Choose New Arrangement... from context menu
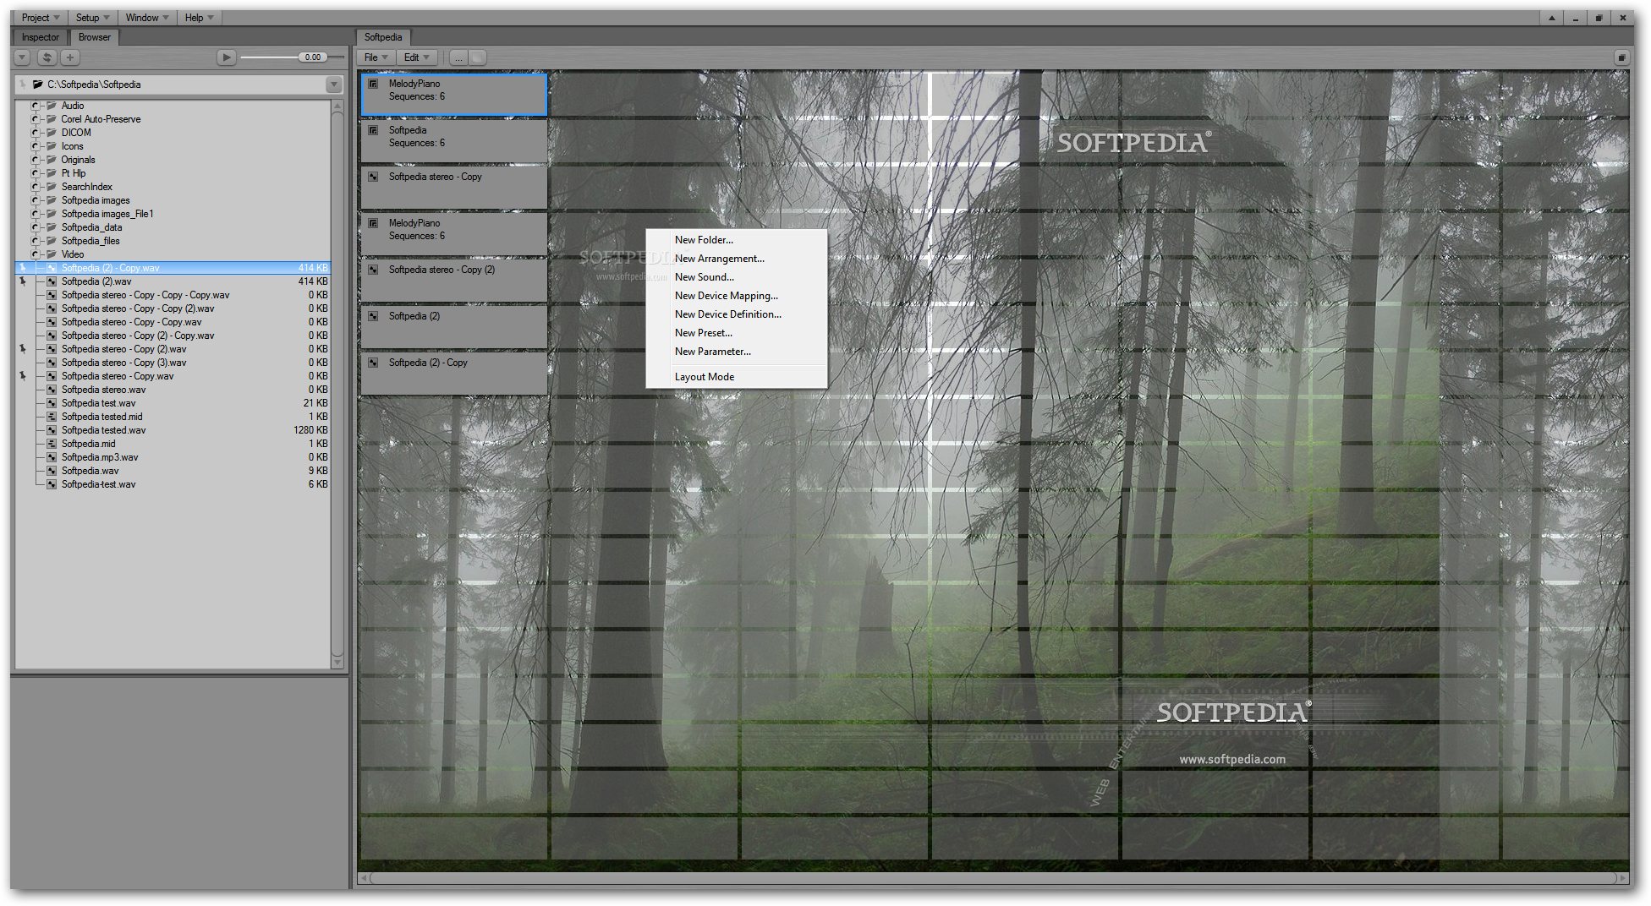The height and width of the screenshot is (906, 1651). coord(737,259)
